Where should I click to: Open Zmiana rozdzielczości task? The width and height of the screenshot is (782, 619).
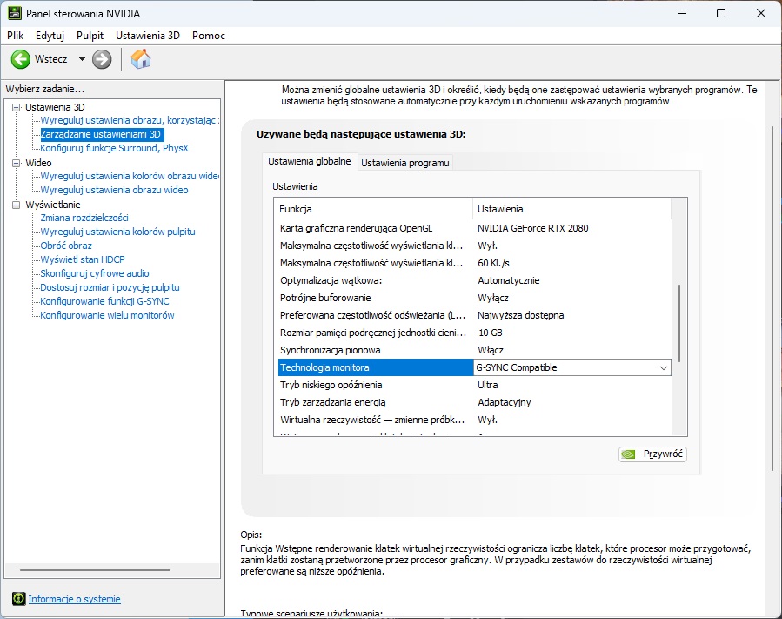84,218
